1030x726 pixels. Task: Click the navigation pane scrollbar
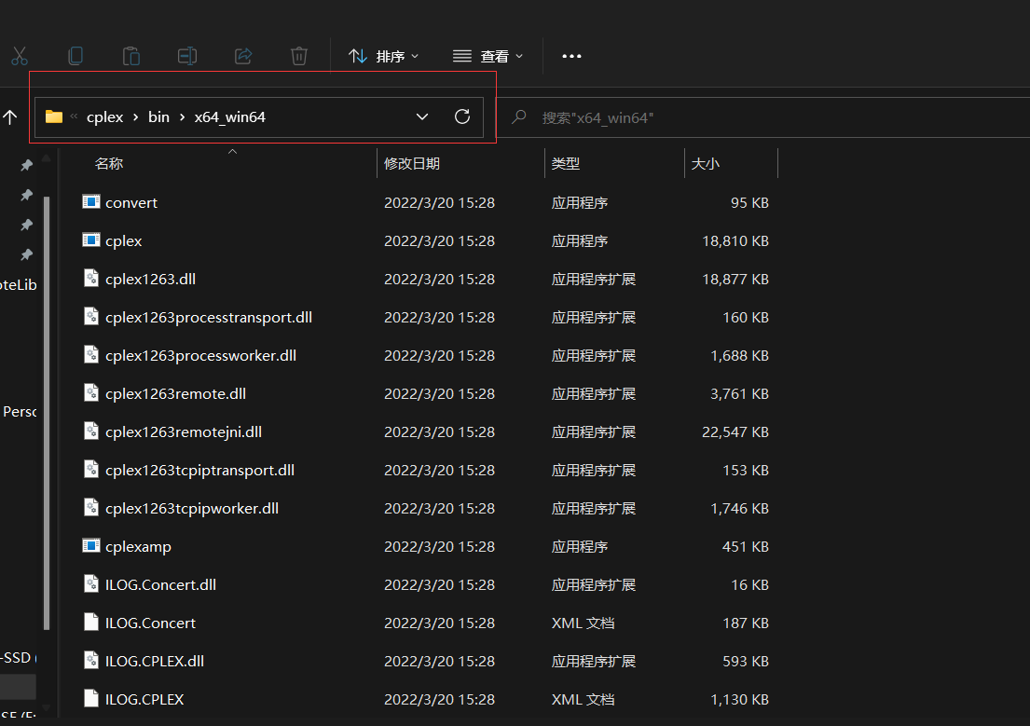(x=47, y=413)
